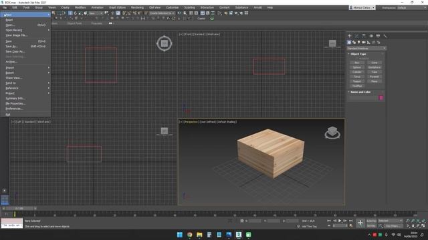The width and height of the screenshot is (428, 240).
Task: Open the Export submenu
Action: pyautogui.click(x=25, y=73)
